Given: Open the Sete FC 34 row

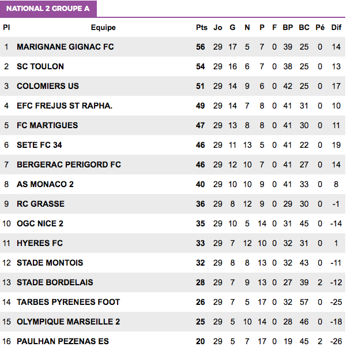Looking at the screenshot, I should coord(172,145).
